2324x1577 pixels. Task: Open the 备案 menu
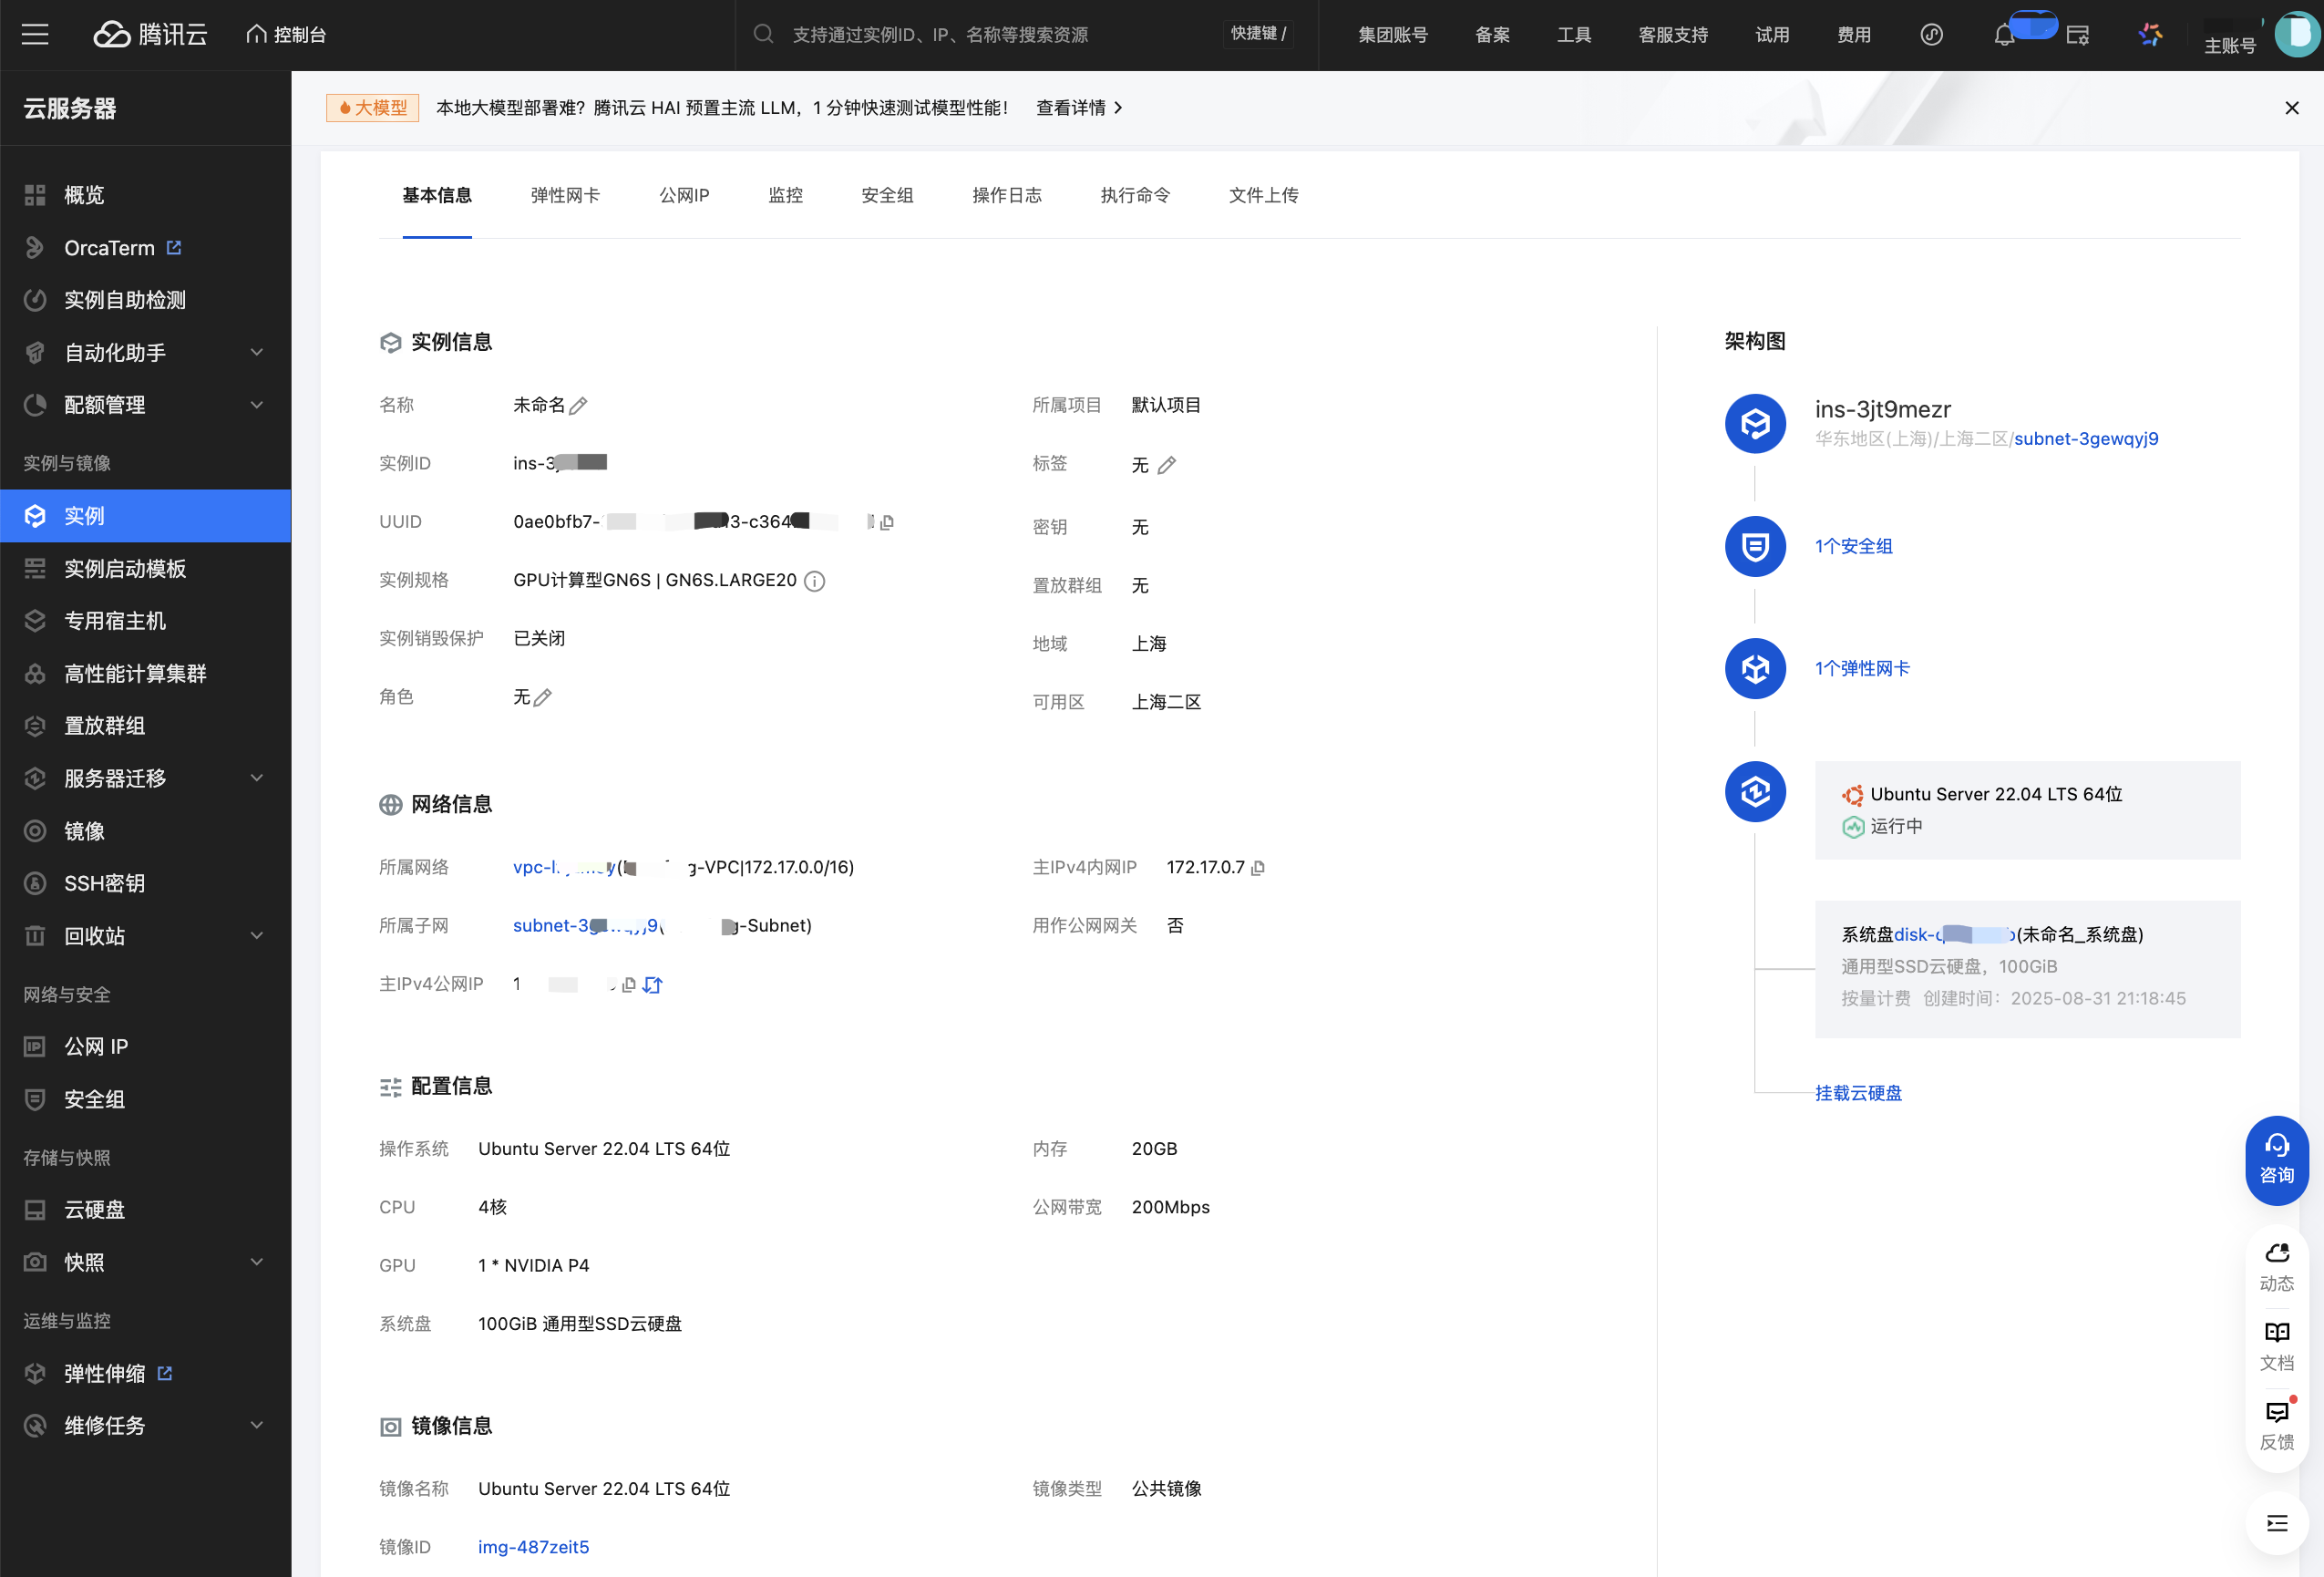tap(1492, 35)
